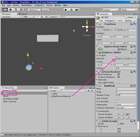Open Sphere Collider help book icon

pos(132,52)
